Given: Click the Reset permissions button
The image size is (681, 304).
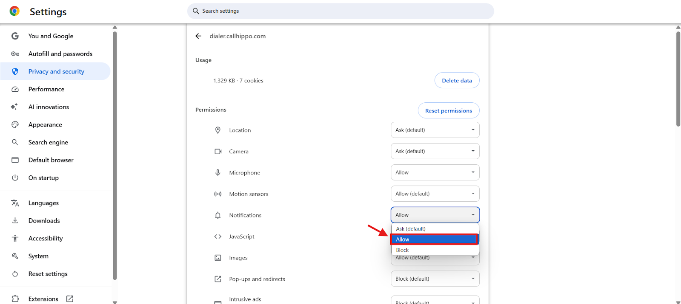Looking at the screenshot, I should [449, 110].
